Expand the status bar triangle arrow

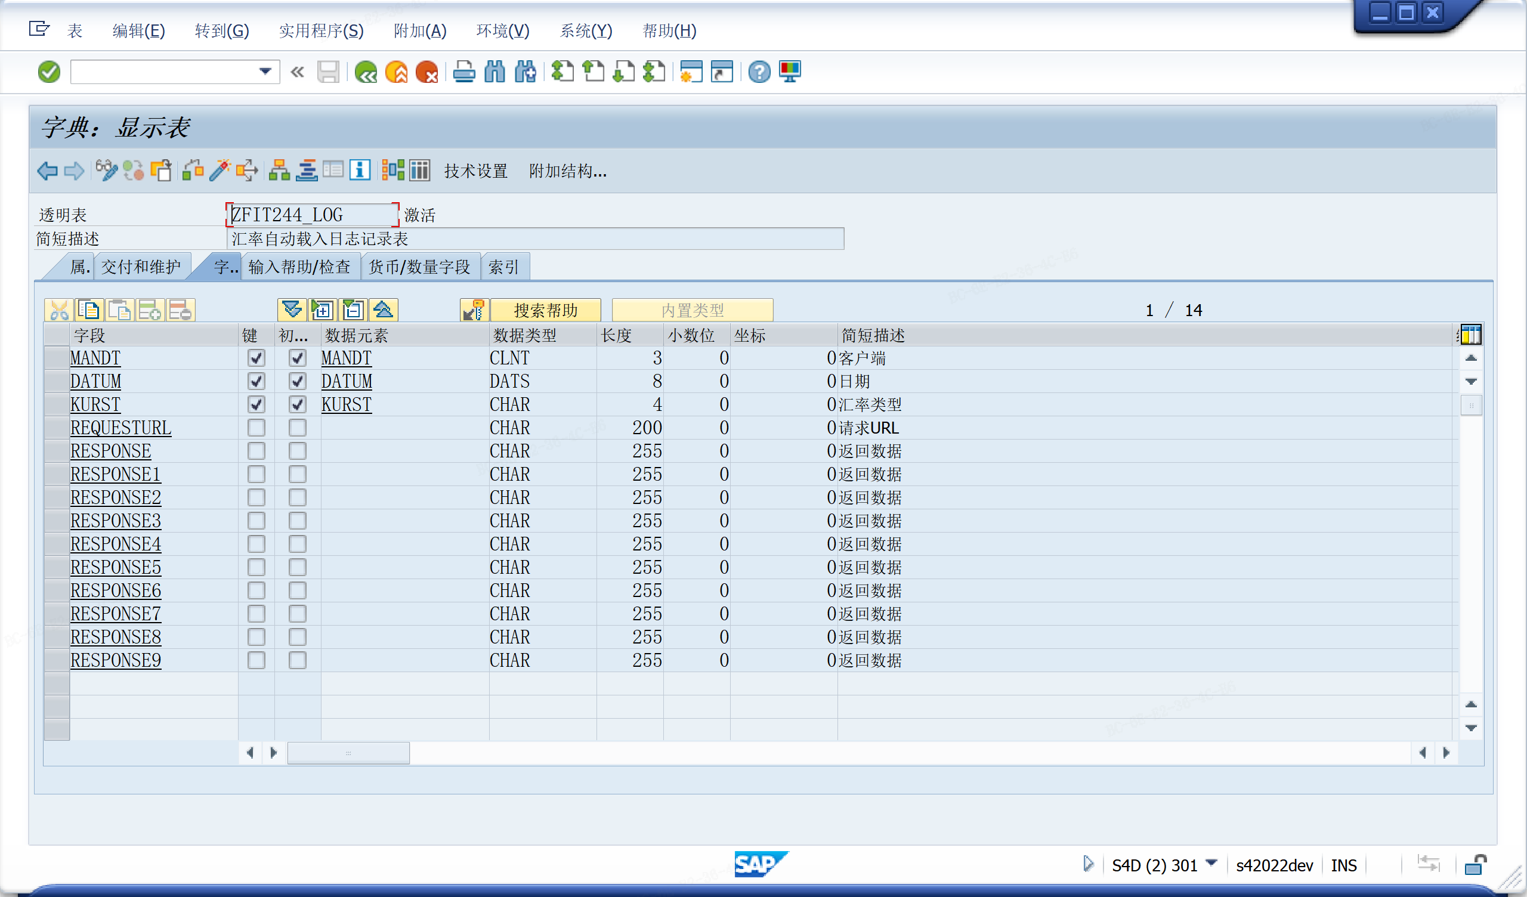(x=1089, y=864)
